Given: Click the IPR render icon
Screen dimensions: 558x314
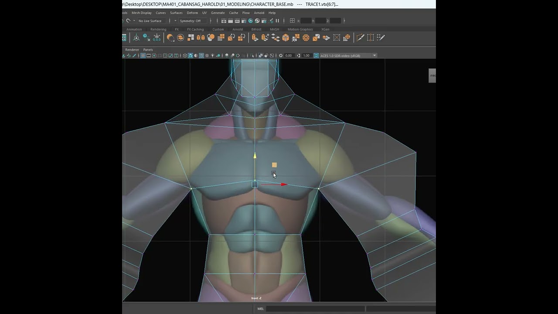Looking at the screenshot, I should pos(237,21).
